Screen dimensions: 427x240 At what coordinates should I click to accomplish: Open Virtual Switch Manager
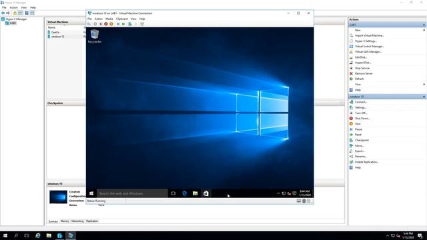tap(369, 47)
